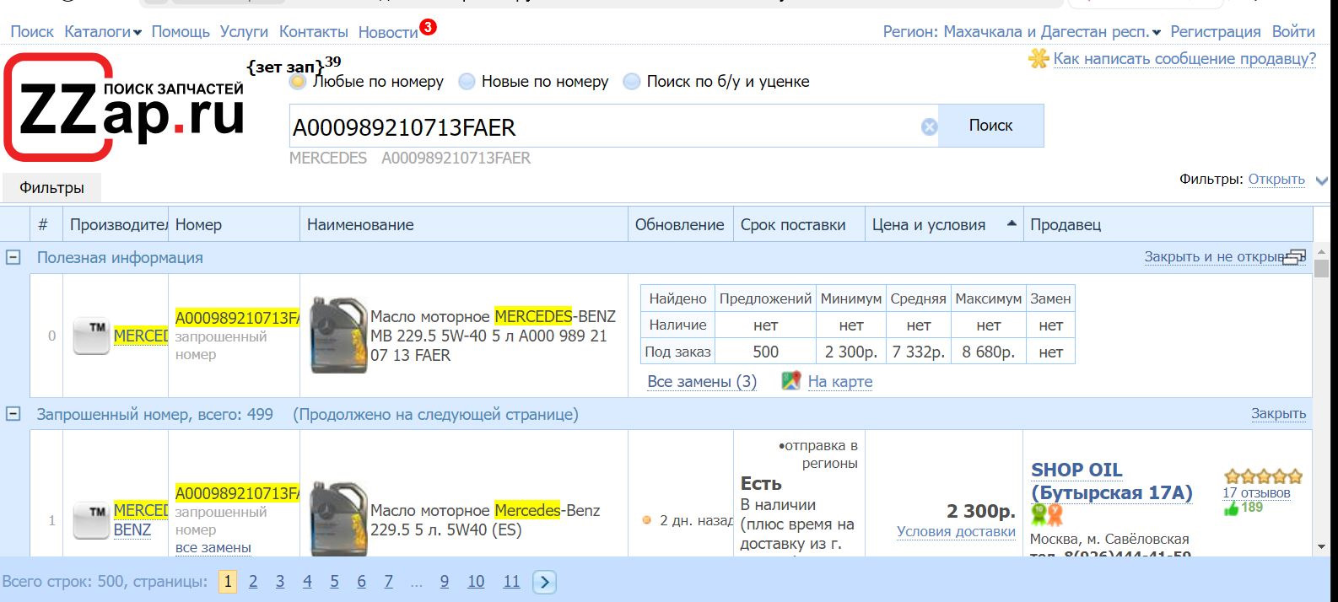The width and height of the screenshot is (1338, 602).
Task: Sort by Обновление column header
Action: pos(680,225)
